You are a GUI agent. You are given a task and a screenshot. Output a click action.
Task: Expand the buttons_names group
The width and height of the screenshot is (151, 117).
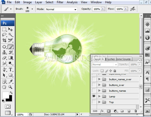99,90
